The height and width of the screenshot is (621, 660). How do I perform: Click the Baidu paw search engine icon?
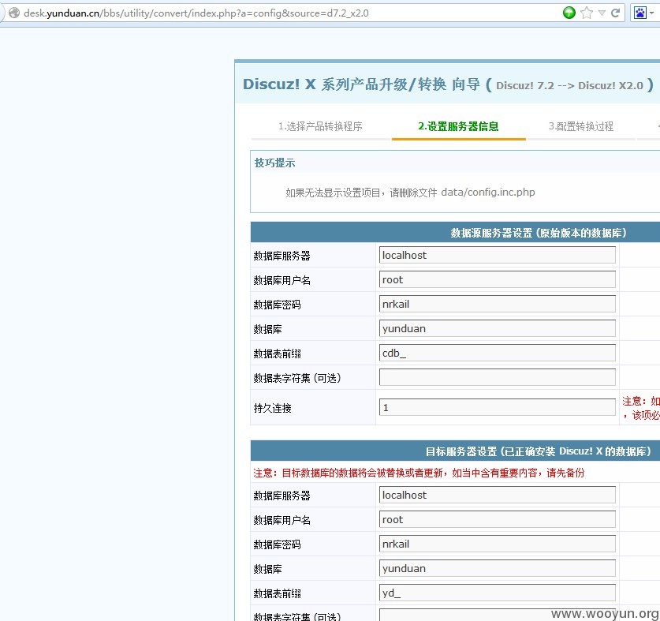[x=640, y=13]
